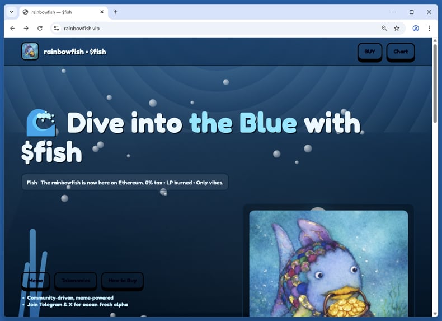Open a new tab with the plus button

click(116, 12)
